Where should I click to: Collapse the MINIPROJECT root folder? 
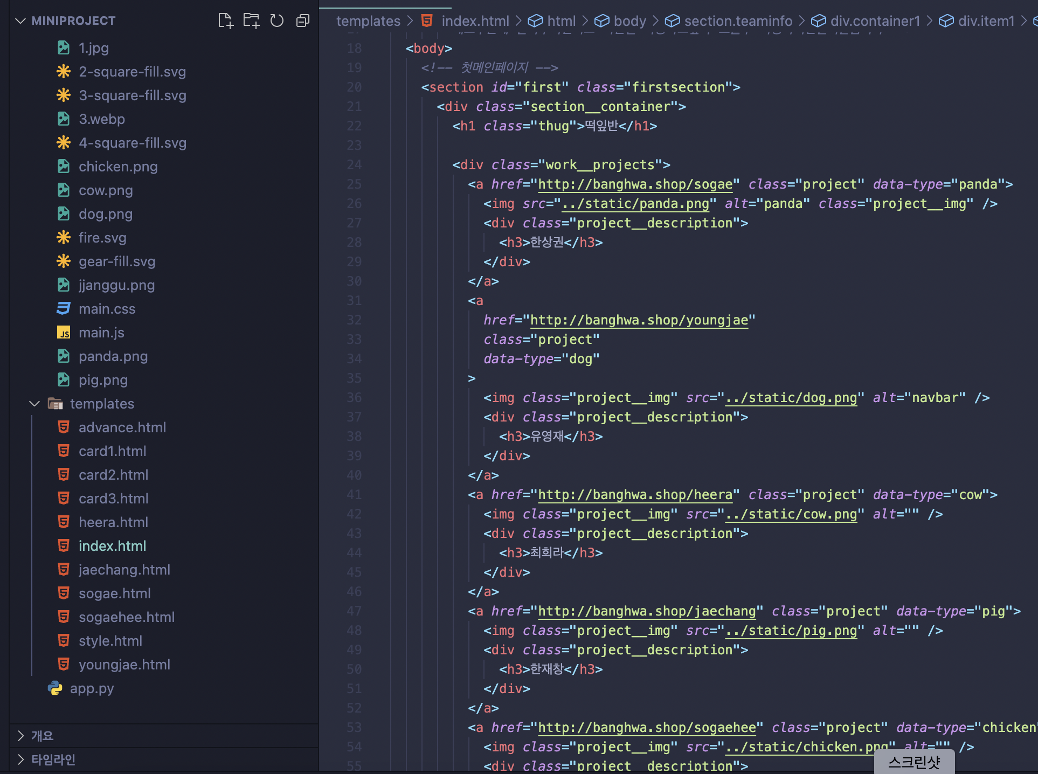coord(20,21)
